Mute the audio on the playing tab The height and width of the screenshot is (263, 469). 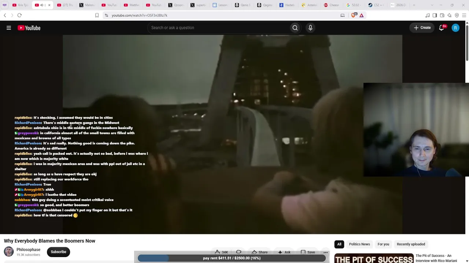pyautogui.click(x=42, y=5)
